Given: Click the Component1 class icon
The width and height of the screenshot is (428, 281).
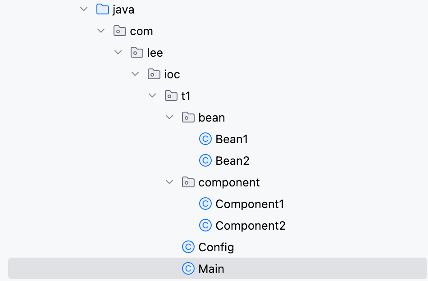Looking at the screenshot, I should 205,204.
